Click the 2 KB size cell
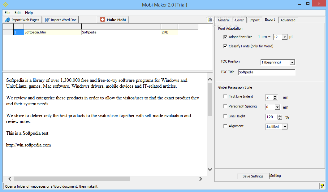Image resolution: width=328 pixels, height=192 pixels. point(170,32)
